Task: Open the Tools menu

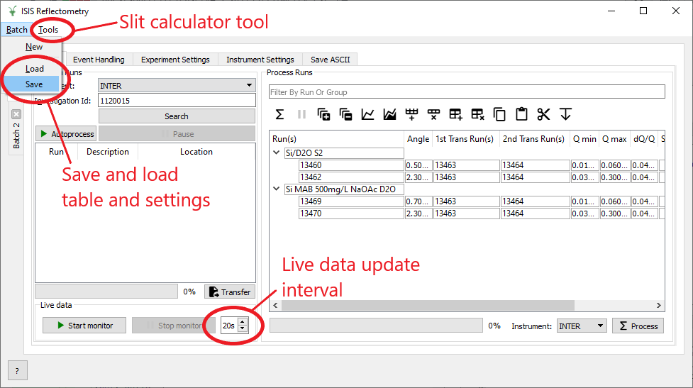Action: click(49, 30)
